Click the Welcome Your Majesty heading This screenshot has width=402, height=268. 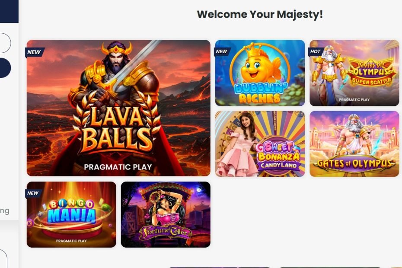point(260,14)
